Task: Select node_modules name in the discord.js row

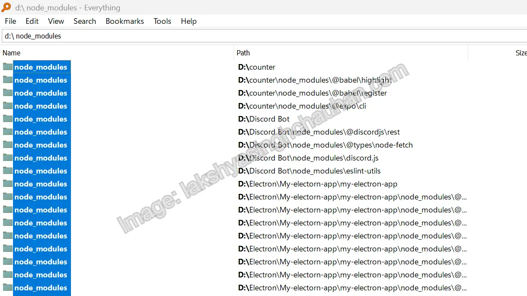Action: pos(41,158)
